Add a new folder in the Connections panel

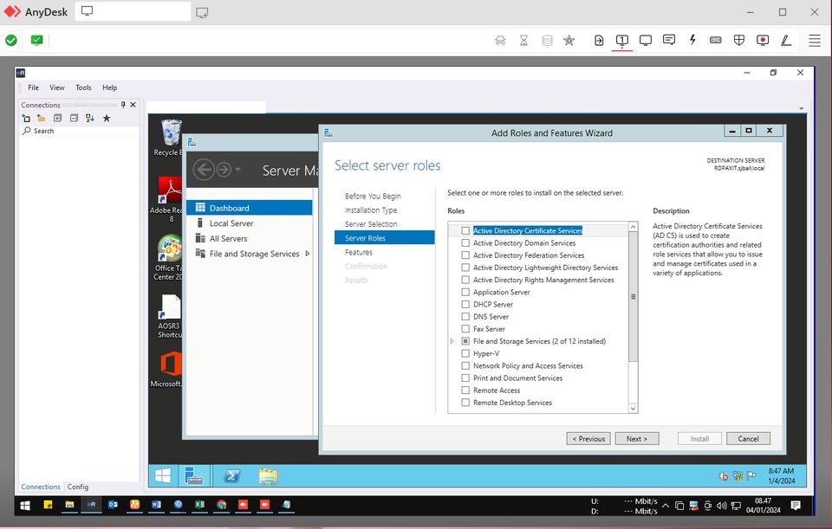point(40,118)
